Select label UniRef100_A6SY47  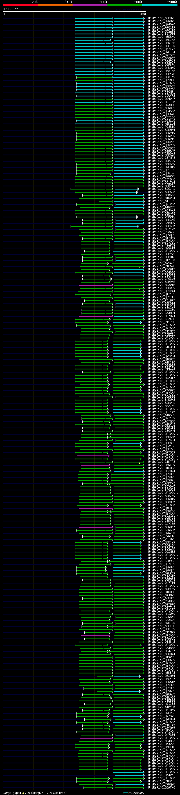tap(161, 679)
